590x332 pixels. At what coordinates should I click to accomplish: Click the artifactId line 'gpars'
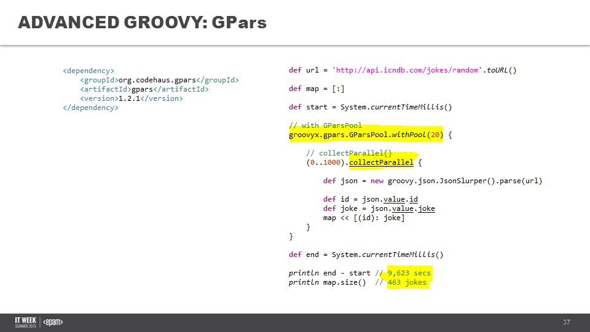[144, 89]
